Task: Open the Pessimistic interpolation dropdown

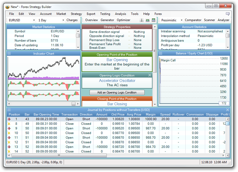Action: pos(181,20)
